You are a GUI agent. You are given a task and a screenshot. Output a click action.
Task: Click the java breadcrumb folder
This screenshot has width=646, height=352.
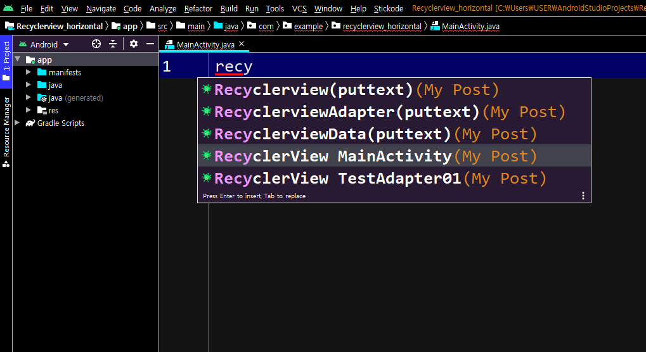[226, 27]
